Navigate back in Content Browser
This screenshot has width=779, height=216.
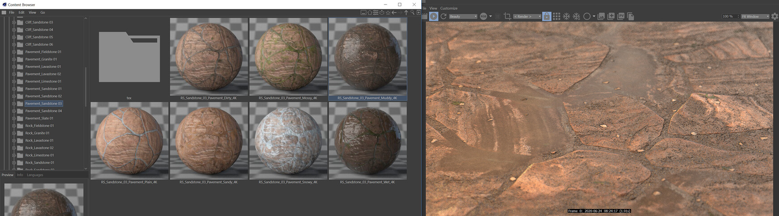pos(394,13)
